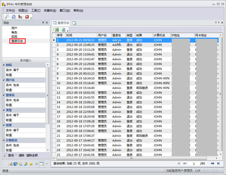This screenshot has width=226, height=175.
Task: Click the 清除全部 button
Action: click(x=32, y=155)
